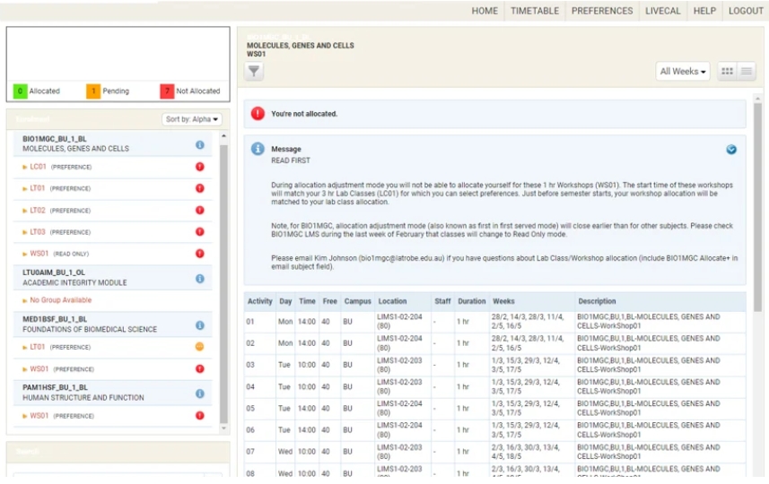Viewport: 769px width, 484px height.
Task: Click red alert icon on LC01 row
Action: pyautogui.click(x=199, y=167)
